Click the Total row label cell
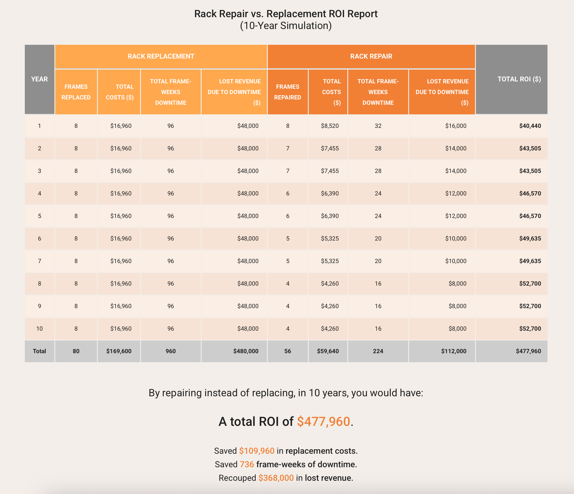The width and height of the screenshot is (574, 494). click(39, 351)
